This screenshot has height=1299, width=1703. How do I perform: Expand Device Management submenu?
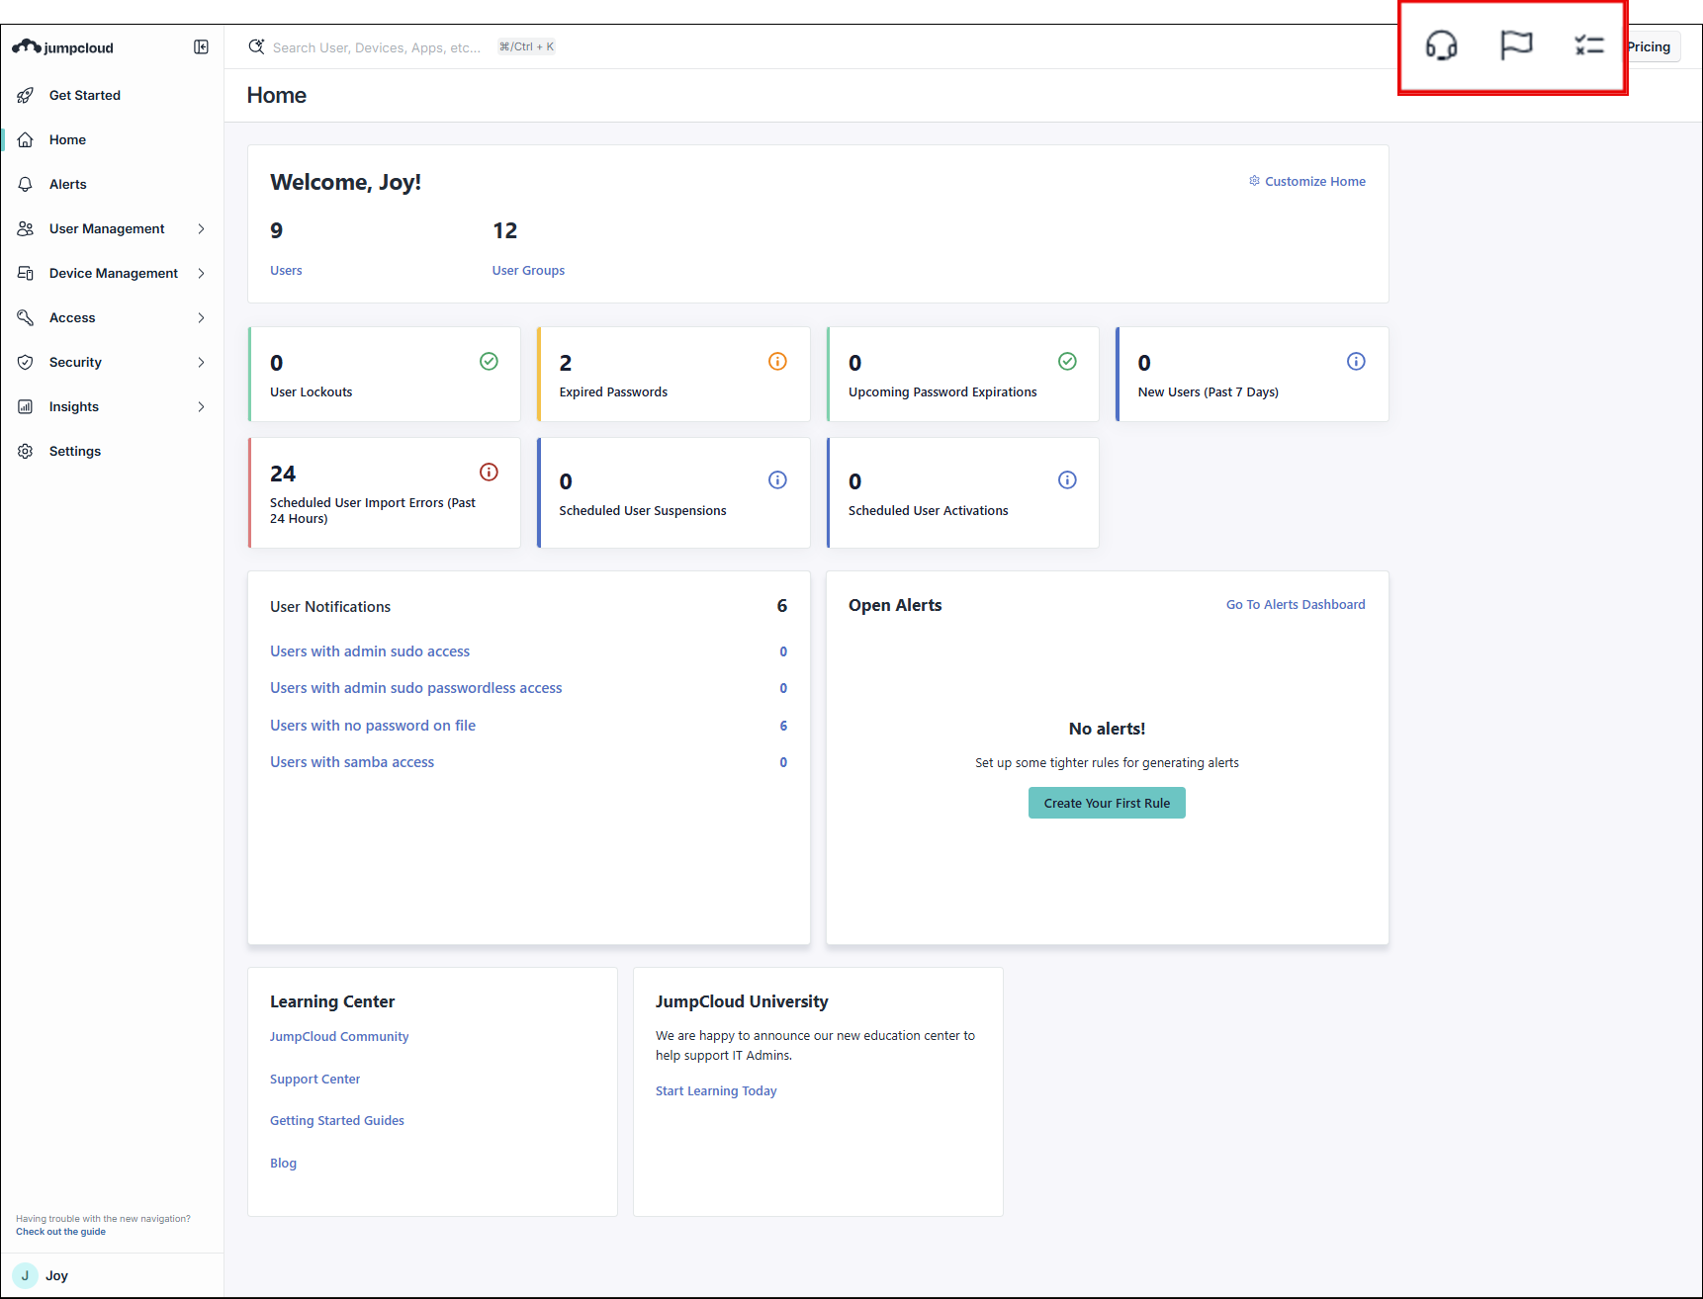(201, 273)
